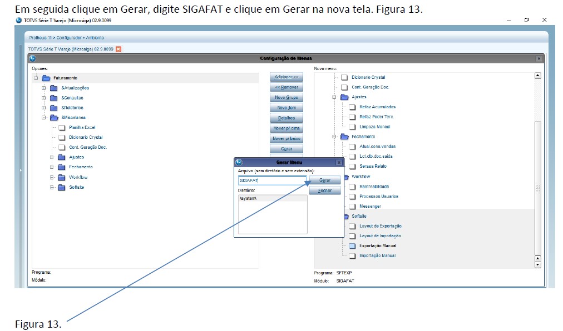This screenshot has width=563, height=331.
Task: Close the Gerar Menu dialog with X
Action: tap(339, 163)
